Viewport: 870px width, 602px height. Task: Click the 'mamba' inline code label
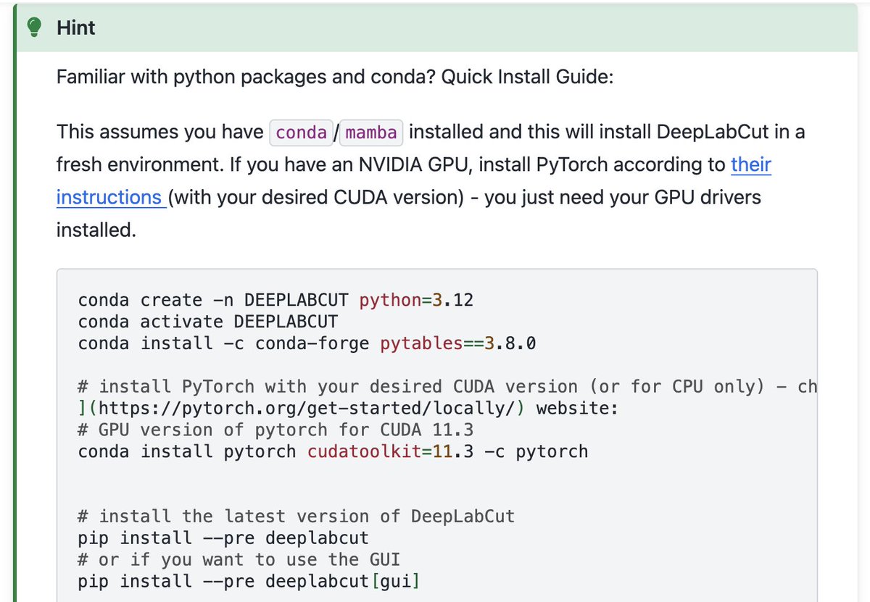click(371, 133)
